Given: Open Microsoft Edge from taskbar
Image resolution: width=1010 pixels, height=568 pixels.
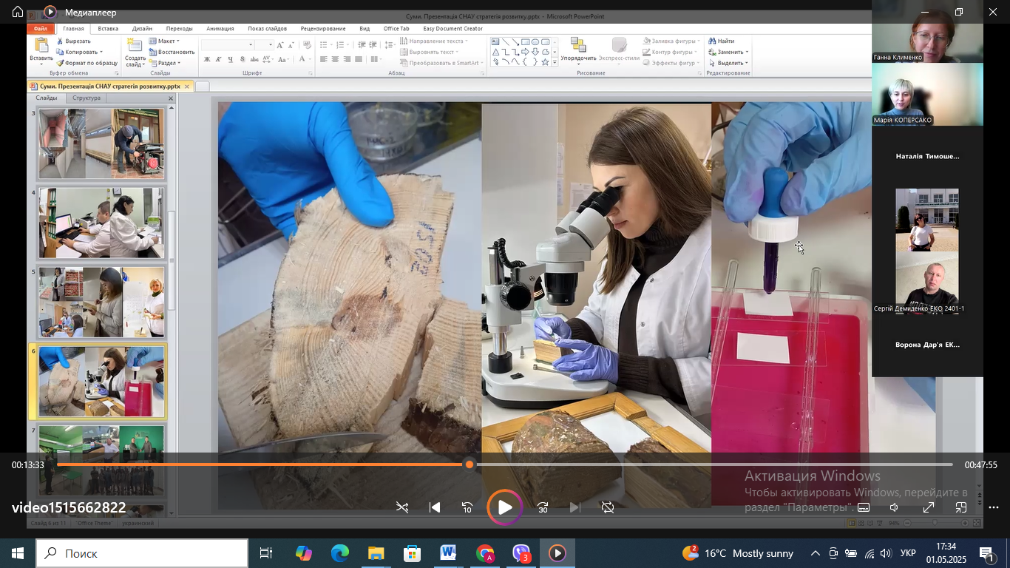Looking at the screenshot, I should [339, 553].
